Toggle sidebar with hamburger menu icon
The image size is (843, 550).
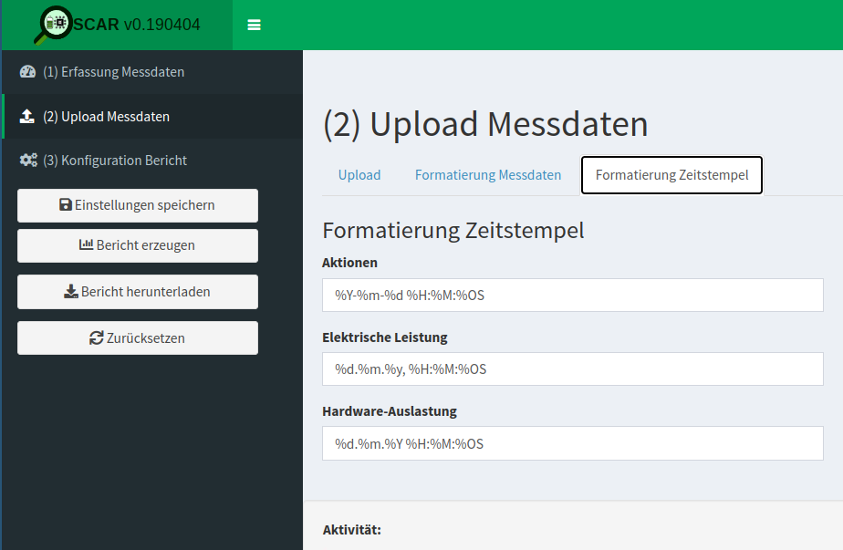254,25
